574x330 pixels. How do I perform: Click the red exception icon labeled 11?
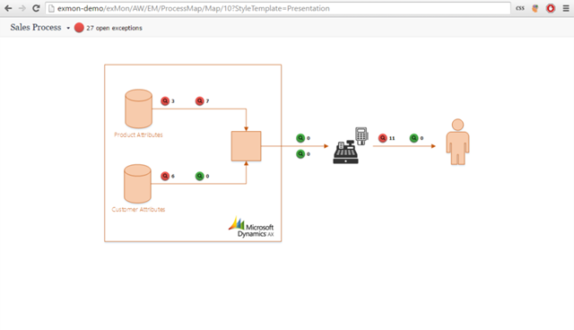[383, 138]
